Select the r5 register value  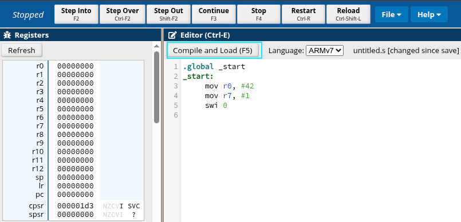[x=75, y=109]
